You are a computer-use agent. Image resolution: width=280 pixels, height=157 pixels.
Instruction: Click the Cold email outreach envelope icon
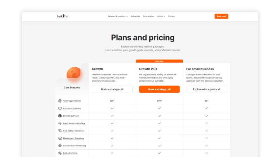click(60, 108)
